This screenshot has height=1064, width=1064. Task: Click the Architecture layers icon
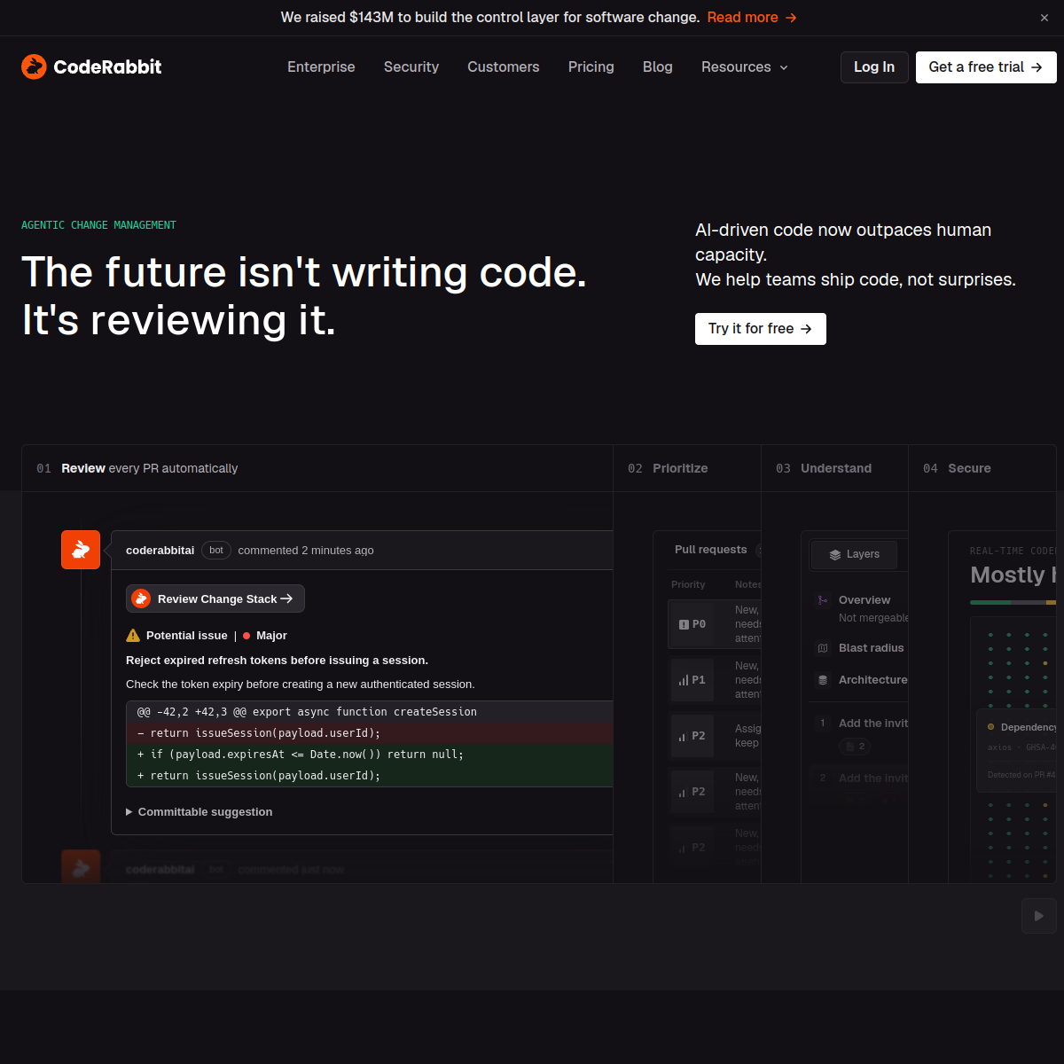(x=823, y=680)
